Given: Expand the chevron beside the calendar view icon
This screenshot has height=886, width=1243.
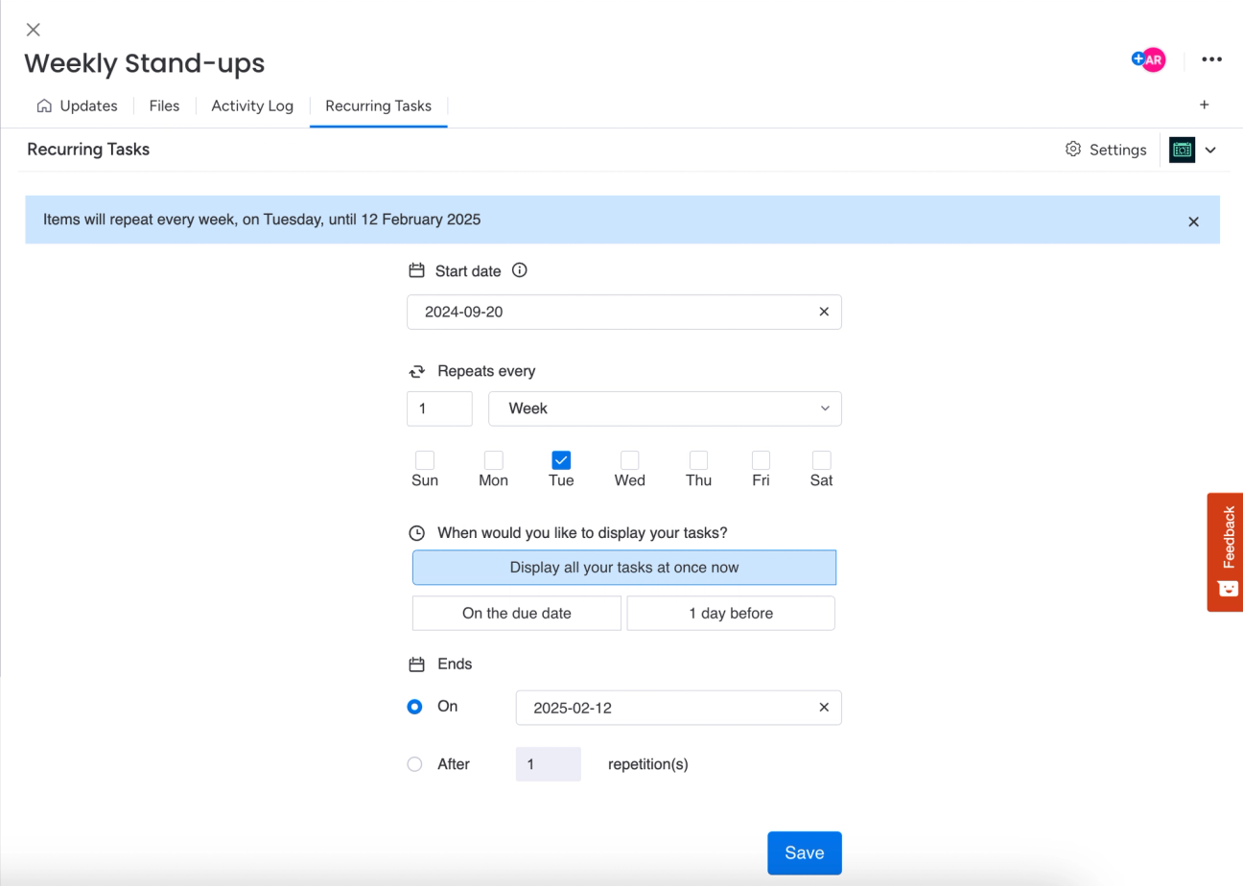Looking at the screenshot, I should tap(1211, 150).
